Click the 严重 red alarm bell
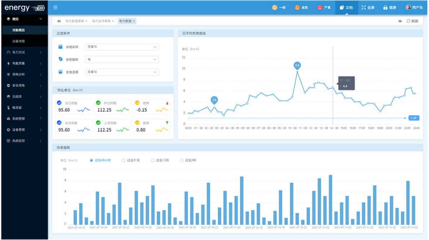 [x=320, y=7]
